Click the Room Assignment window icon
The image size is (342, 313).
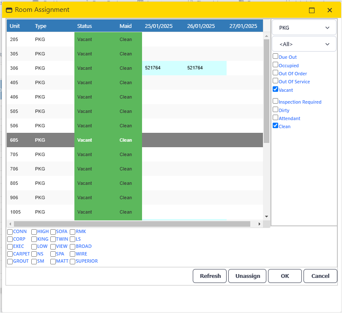click(9, 10)
